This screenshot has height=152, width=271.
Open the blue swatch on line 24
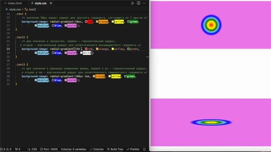click(x=53, y=53)
